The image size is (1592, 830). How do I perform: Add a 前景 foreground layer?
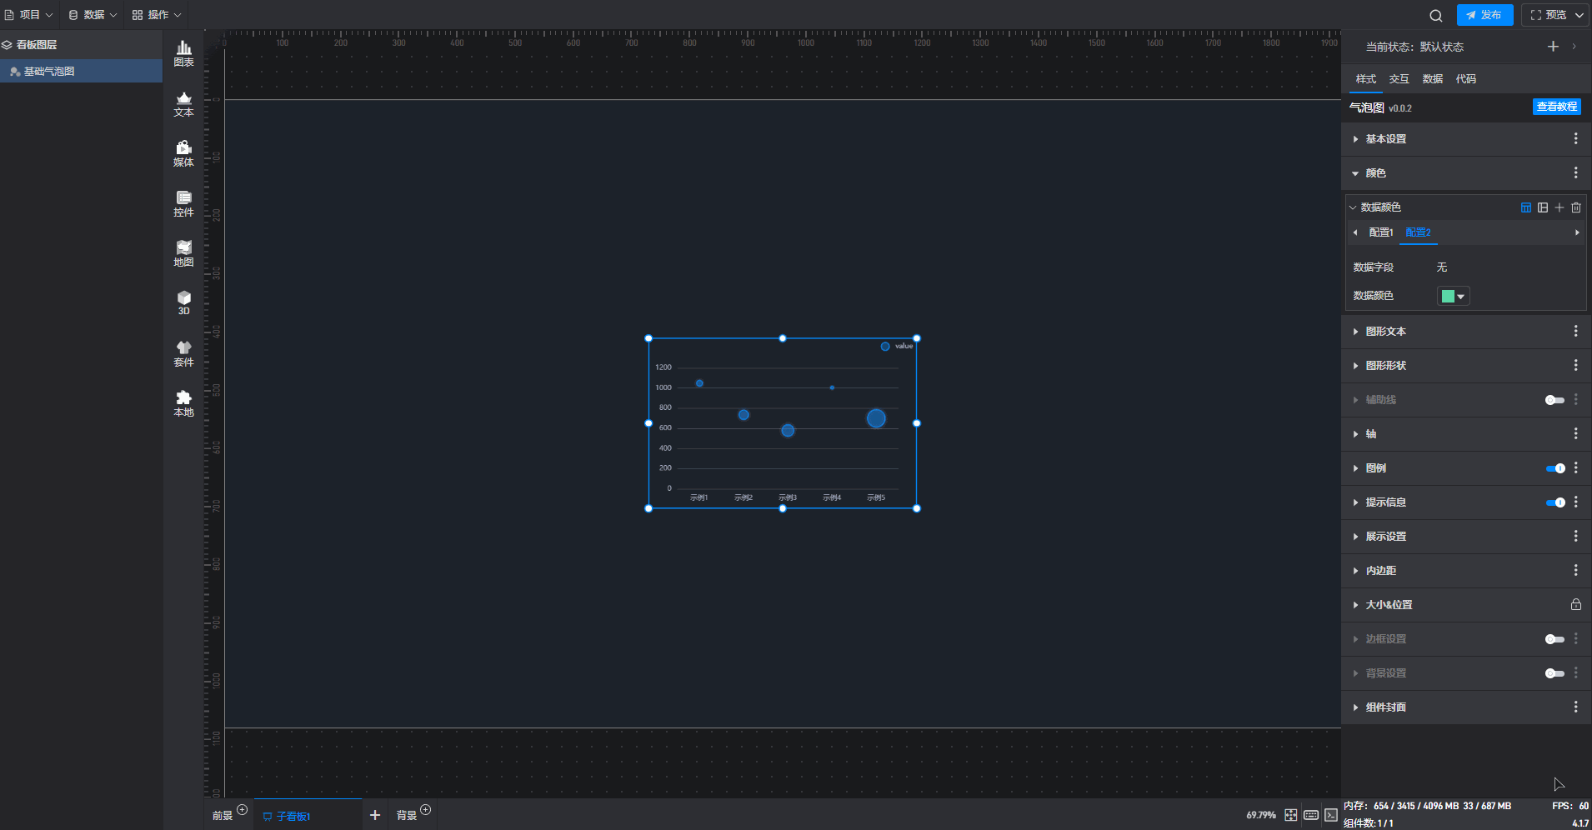pos(242,810)
